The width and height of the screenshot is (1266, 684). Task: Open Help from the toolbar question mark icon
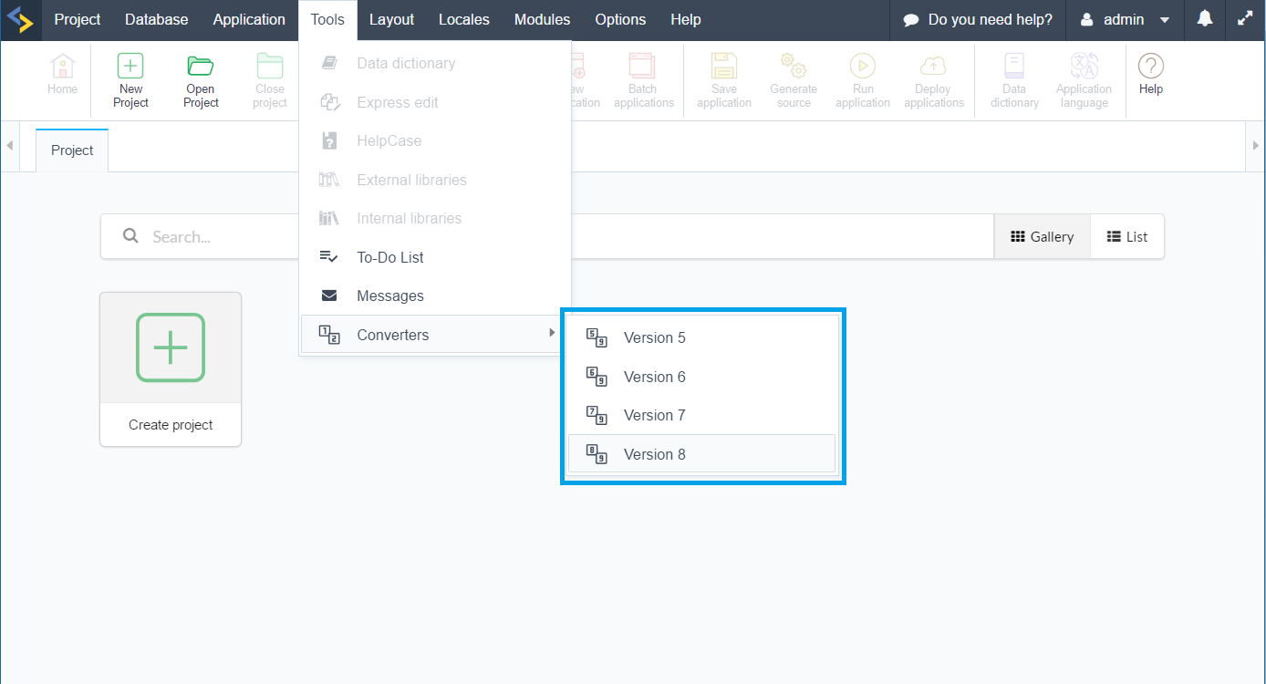pos(1150,67)
